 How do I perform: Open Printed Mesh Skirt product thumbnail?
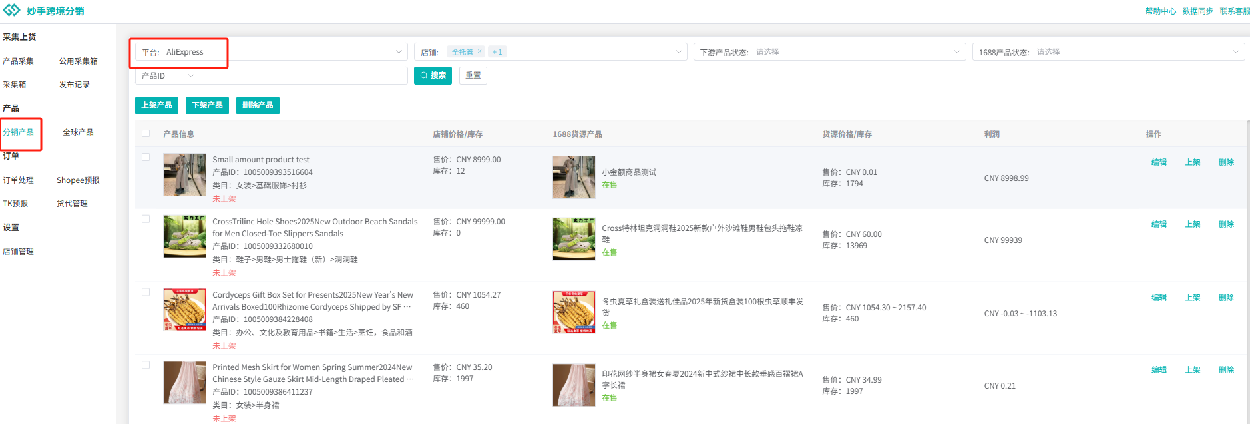[184, 383]
